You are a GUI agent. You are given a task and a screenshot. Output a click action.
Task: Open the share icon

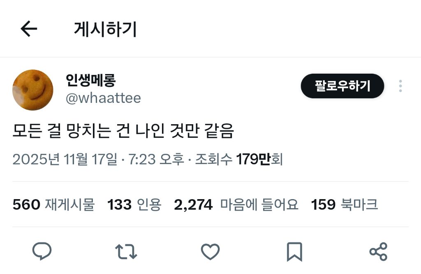tap(378, 251)
